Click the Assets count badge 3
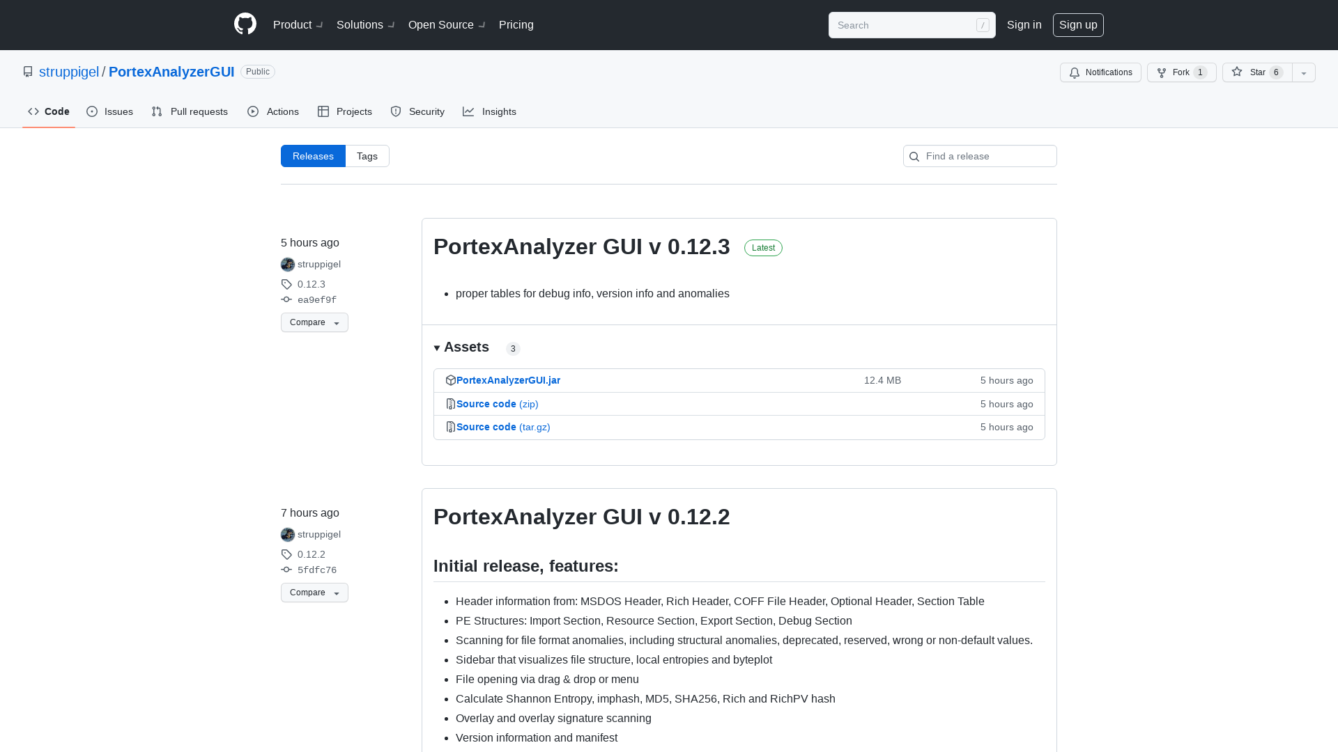Screen dimensions: 1338x752 pyautogui.click(x=513, y=349)
